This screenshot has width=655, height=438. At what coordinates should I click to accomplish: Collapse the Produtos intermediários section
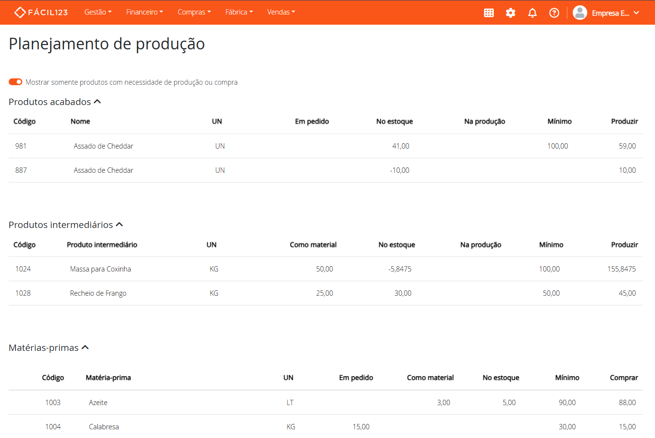click(120, 225)
